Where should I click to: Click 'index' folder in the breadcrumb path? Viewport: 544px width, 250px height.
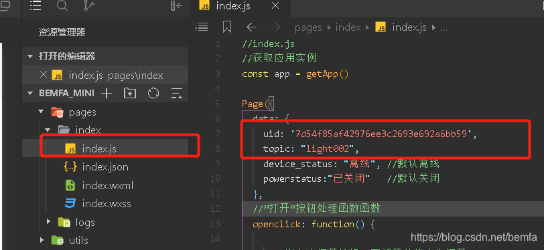click(348, 27)
